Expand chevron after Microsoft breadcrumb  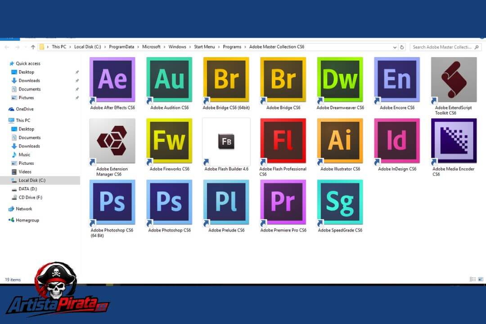165,47
